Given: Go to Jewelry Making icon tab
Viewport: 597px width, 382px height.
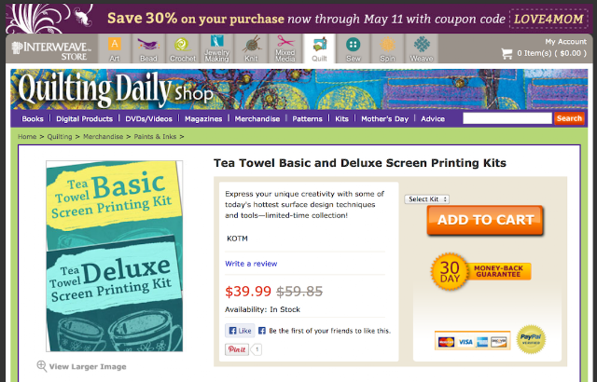Looking at the screenshot, I should pyautogui.click(x=216, y=49).
